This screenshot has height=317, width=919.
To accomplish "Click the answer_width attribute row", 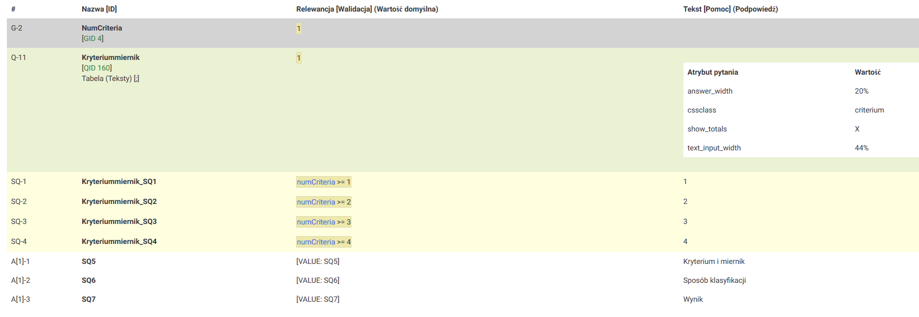I will (710, 91).
